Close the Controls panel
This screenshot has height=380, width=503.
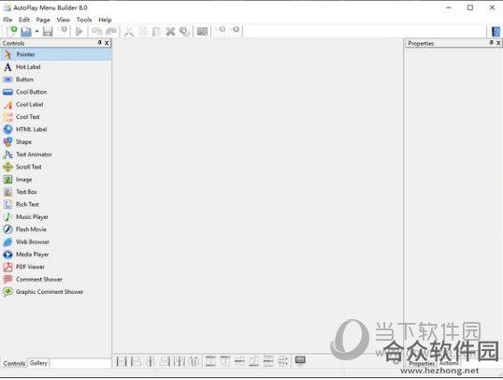107,43
